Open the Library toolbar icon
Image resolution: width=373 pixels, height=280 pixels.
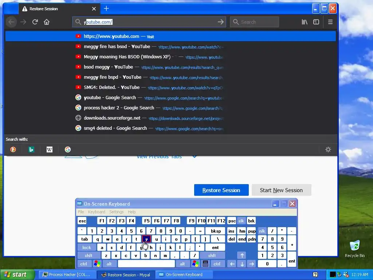(305, 22)
